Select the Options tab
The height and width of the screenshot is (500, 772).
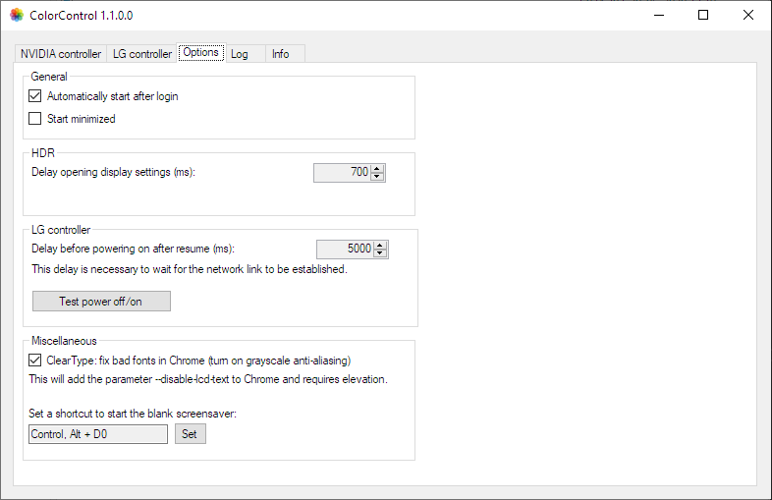[201, 52]
